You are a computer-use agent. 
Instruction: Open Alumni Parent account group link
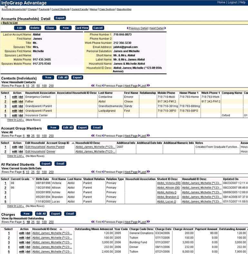click(x=55, y=147)
